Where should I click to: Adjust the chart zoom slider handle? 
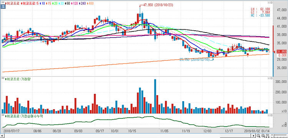(274, 135)
